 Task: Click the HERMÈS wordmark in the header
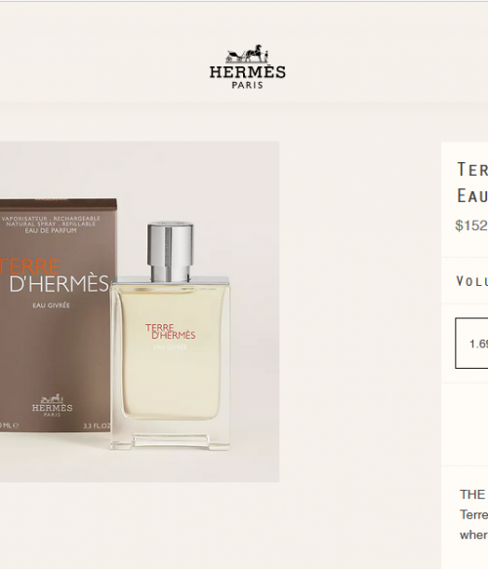[248, 72]
